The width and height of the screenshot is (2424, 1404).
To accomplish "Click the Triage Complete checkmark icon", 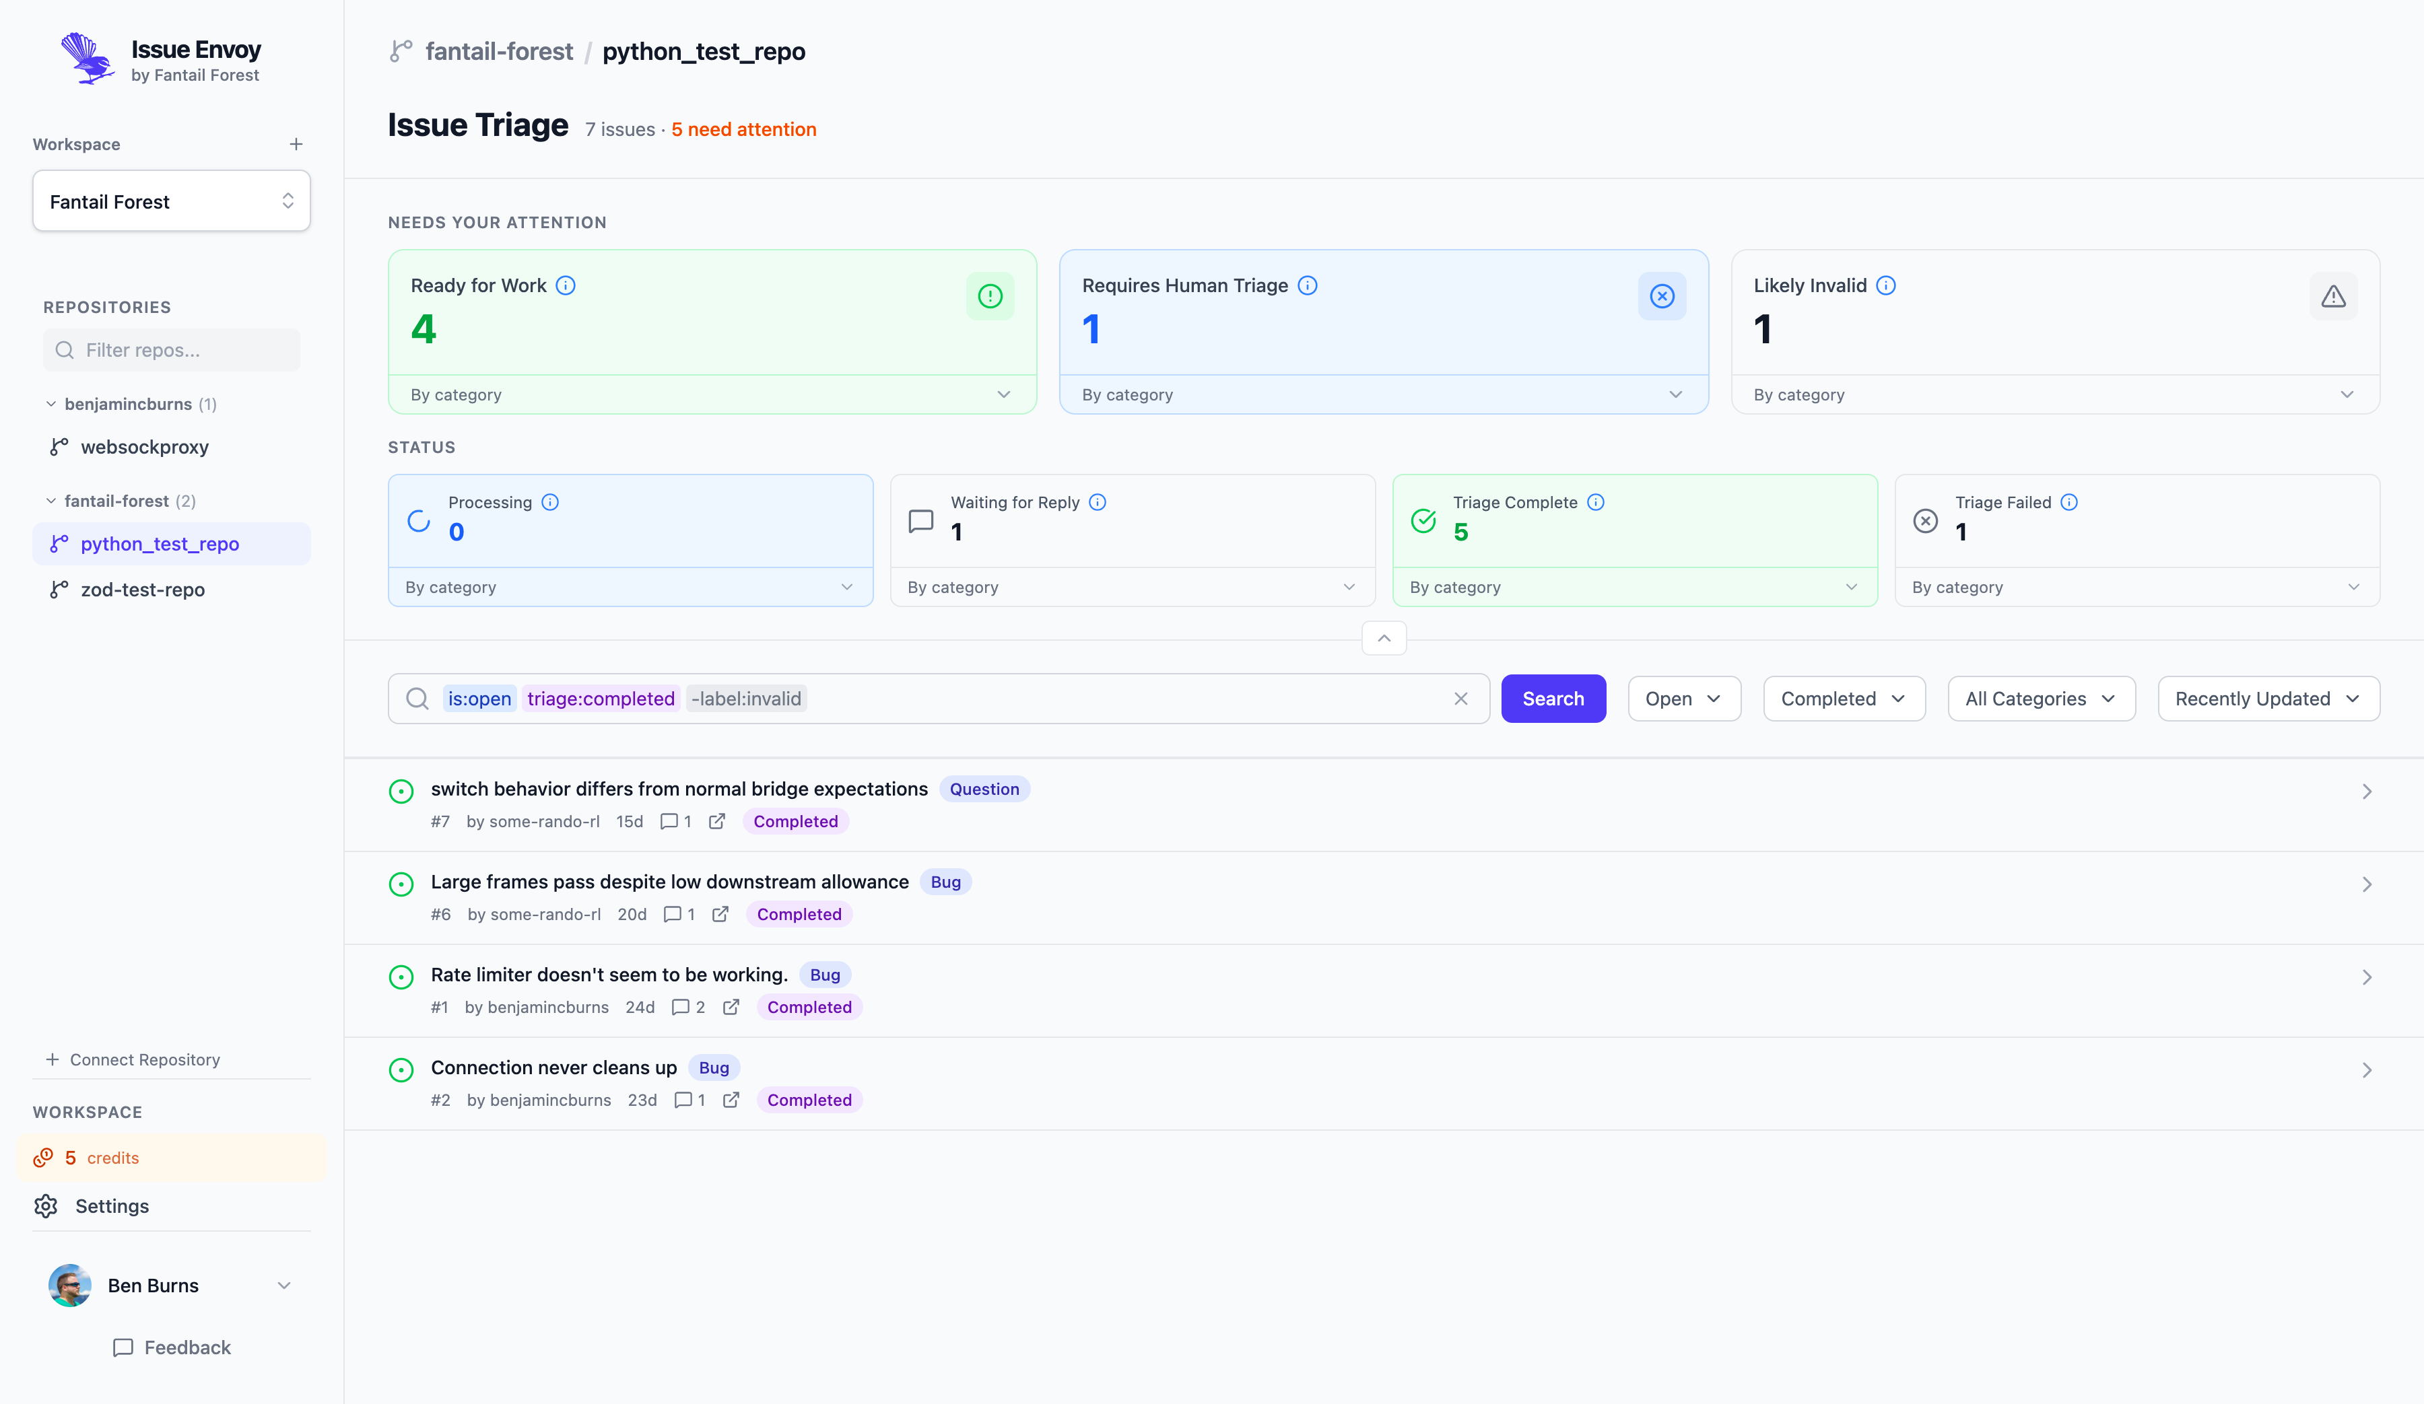I will 1423,520.
